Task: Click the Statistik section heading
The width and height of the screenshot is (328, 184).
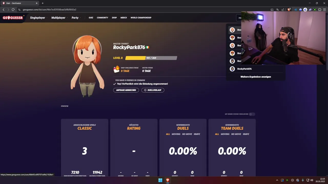Action: pyautogui.click(x=65, y=106)
